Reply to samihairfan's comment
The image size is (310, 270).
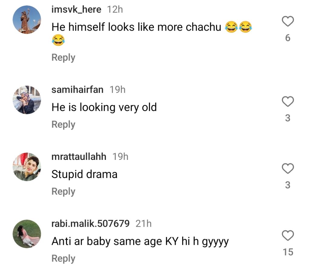63,124
